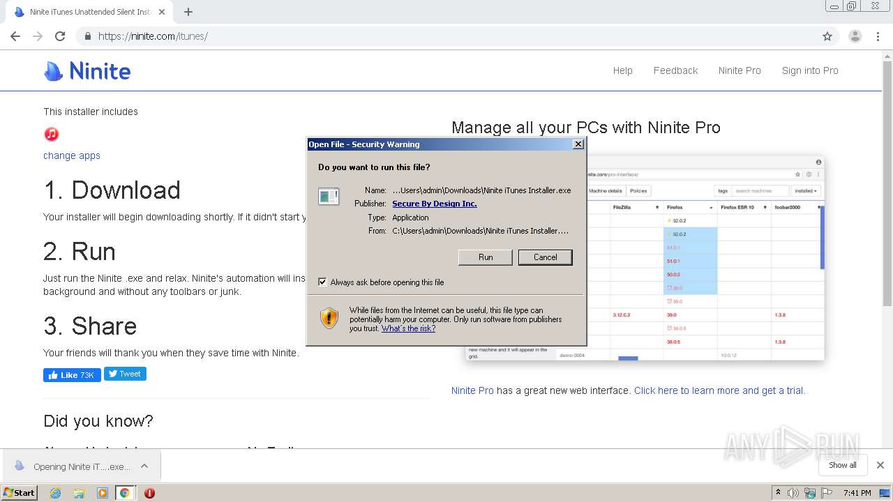The width and height of the screenshot is (893, 502).
Task: Click the 1. Download heading
Action: [112, 190]
